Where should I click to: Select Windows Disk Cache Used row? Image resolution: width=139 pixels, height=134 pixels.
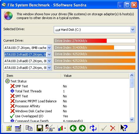[67, 111]
